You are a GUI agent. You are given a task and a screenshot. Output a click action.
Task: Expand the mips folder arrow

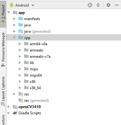20,69
